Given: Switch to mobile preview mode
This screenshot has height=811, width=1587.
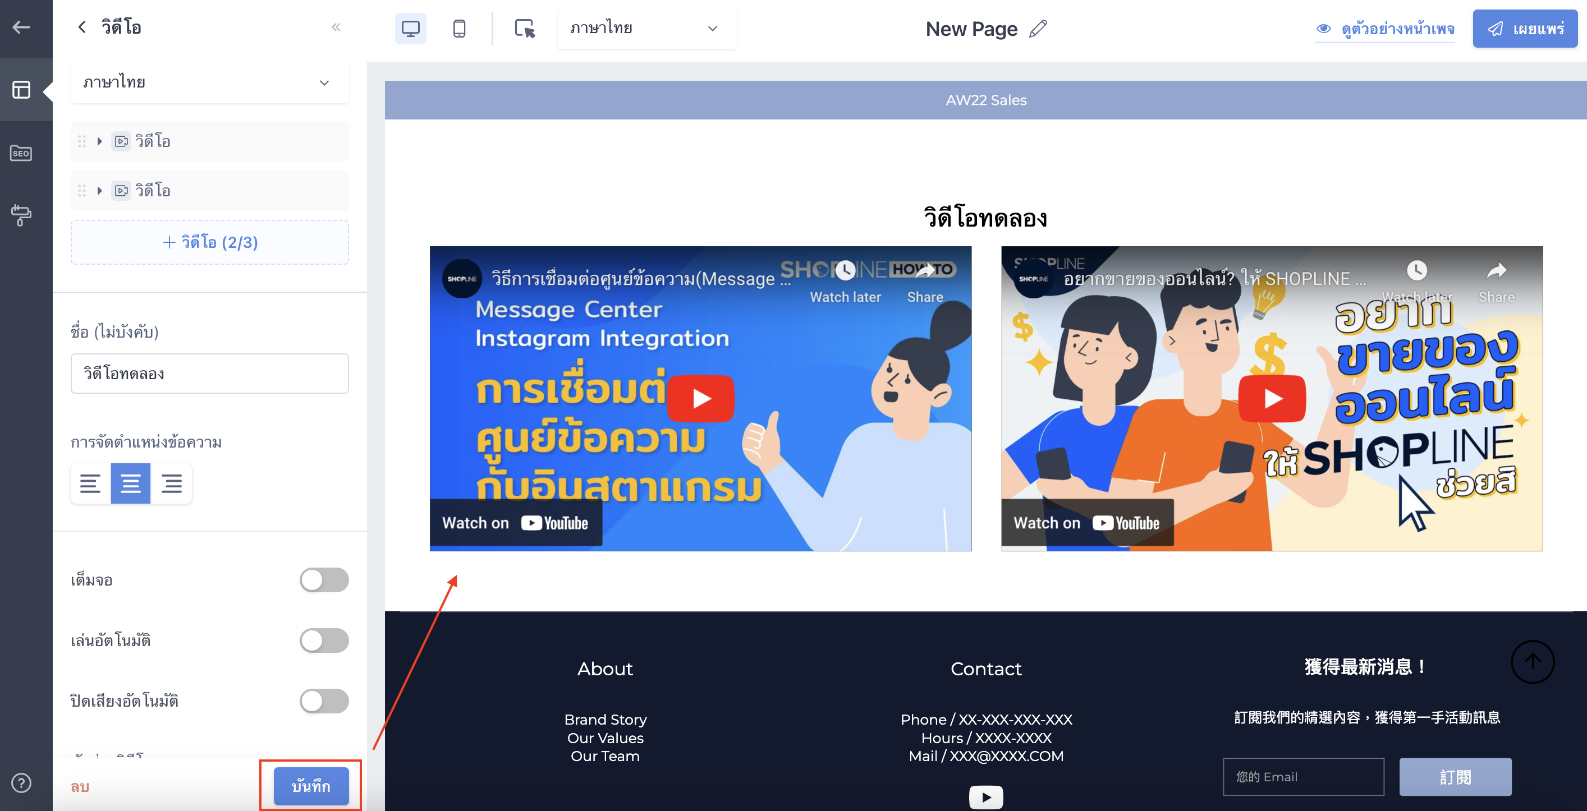Looking at the screenshot, I should coord(459,29).
